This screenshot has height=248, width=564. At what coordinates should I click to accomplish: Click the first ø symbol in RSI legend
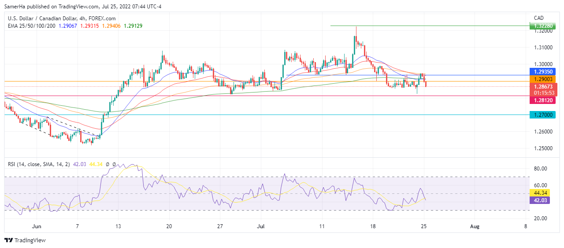coord(108,164)
